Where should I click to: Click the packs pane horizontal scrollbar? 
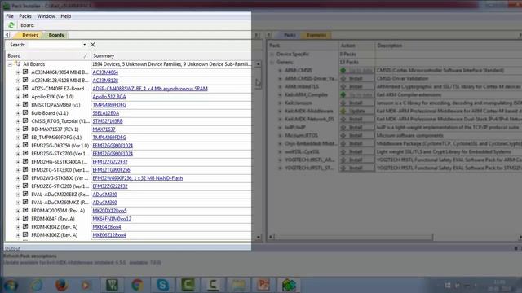[353, 237]
